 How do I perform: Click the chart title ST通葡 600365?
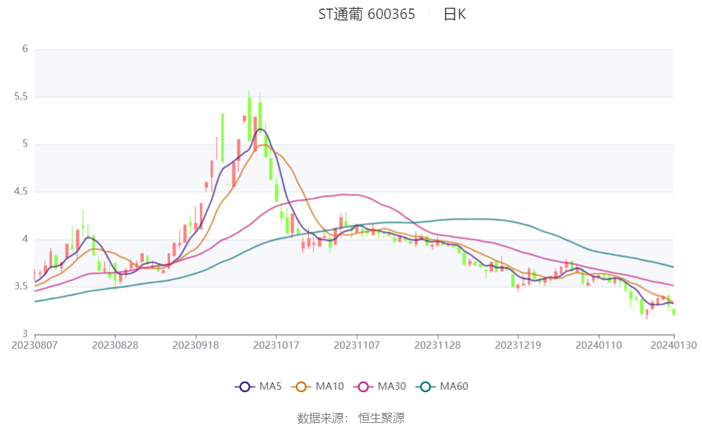(366, 14)
